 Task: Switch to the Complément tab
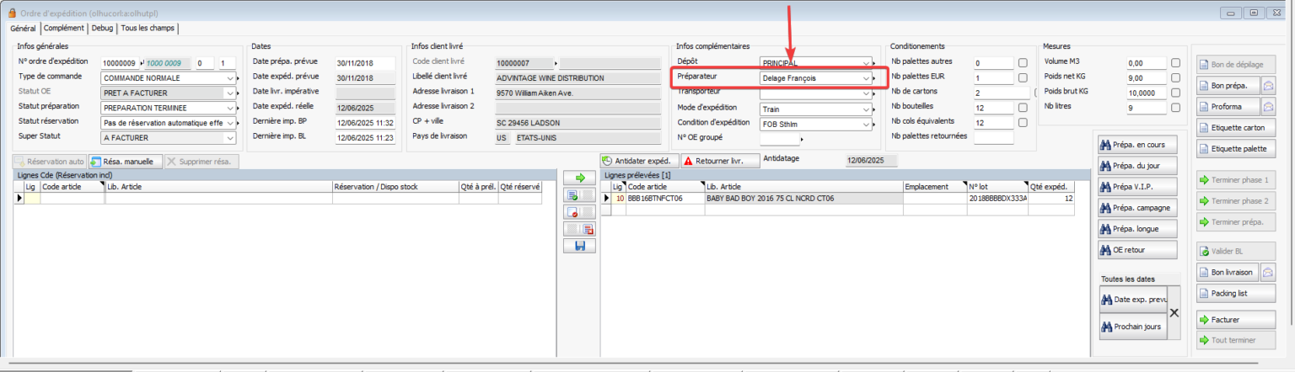[63, 28]
